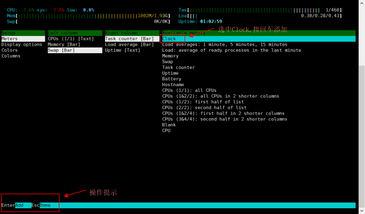Select Hostname meter
Image resolution: width=365 pixels, height=214 pixels.
(x=173, y=85)
